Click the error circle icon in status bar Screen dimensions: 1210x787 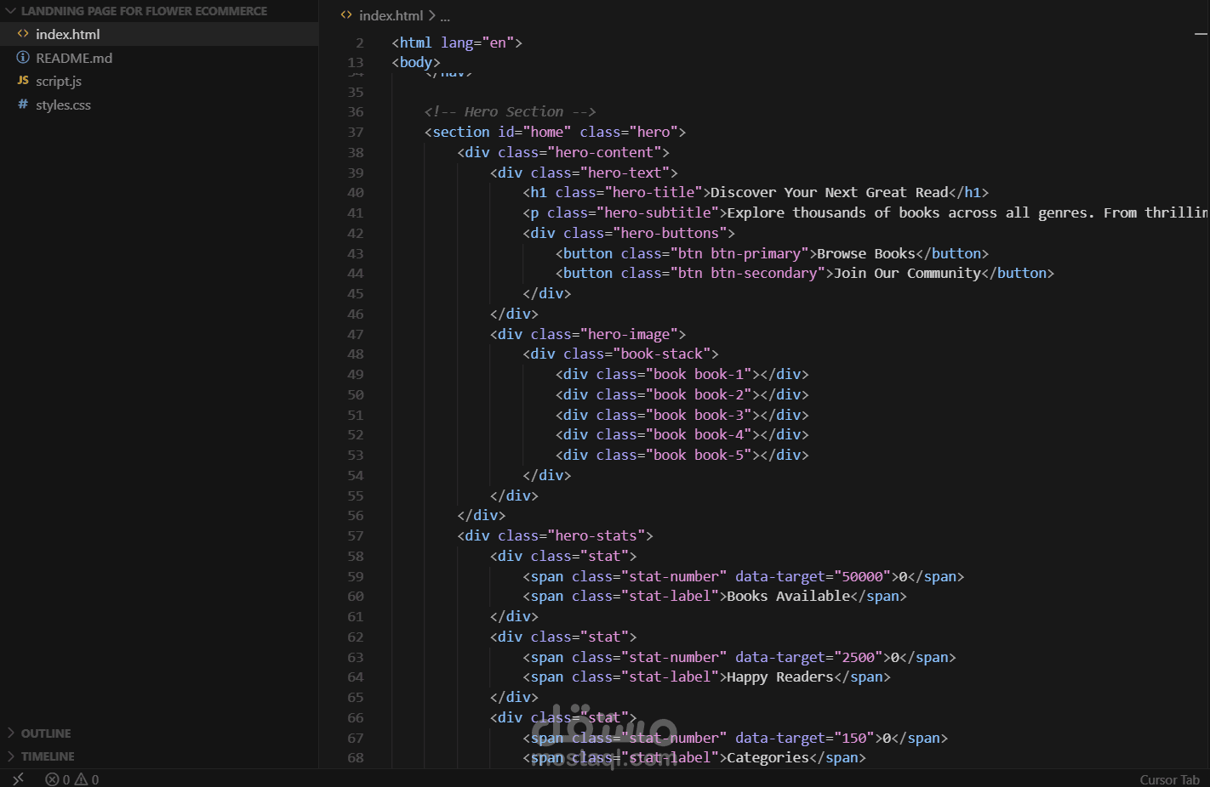pyautogui.click(x=52, y=779)
